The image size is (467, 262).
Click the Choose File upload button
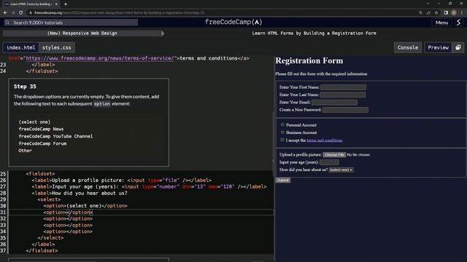pyautogui.click(x=334, y=155)
